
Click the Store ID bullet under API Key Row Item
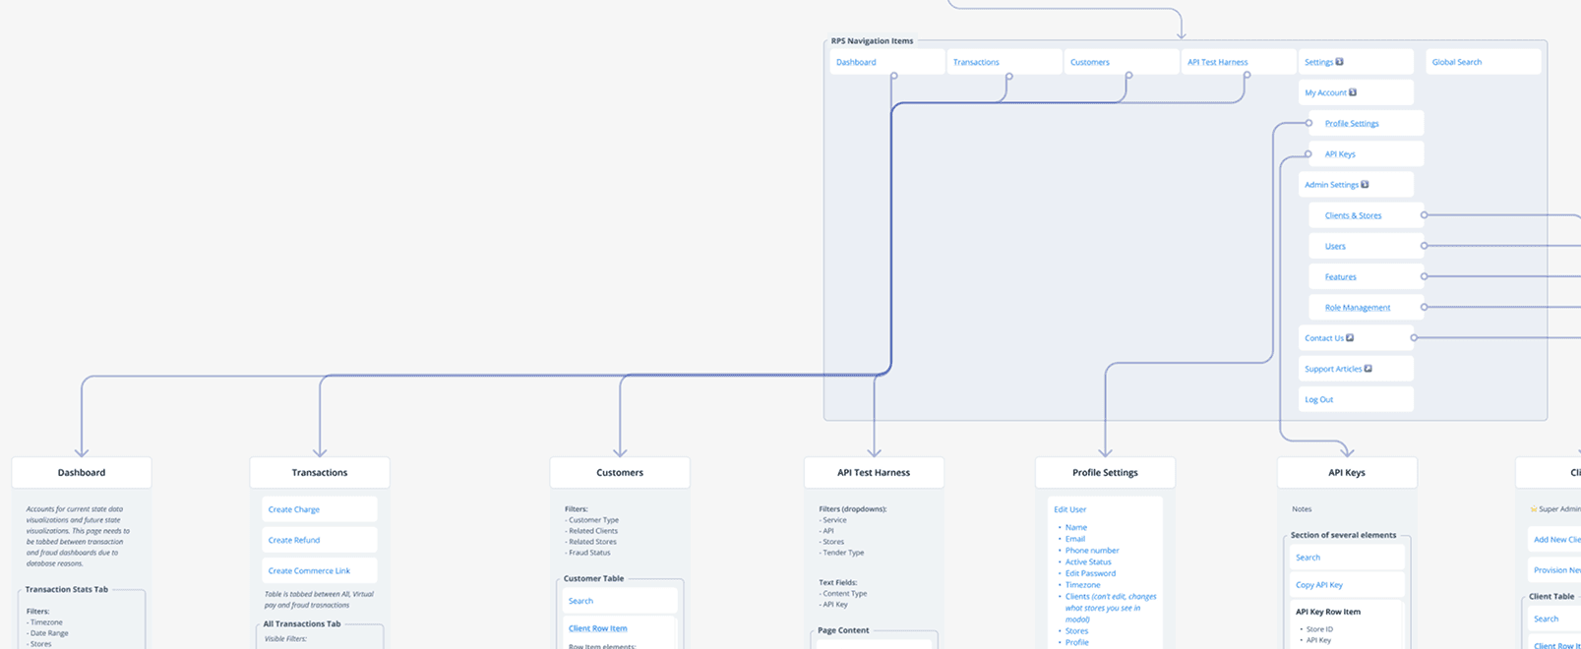click(x=1319, y=629)
